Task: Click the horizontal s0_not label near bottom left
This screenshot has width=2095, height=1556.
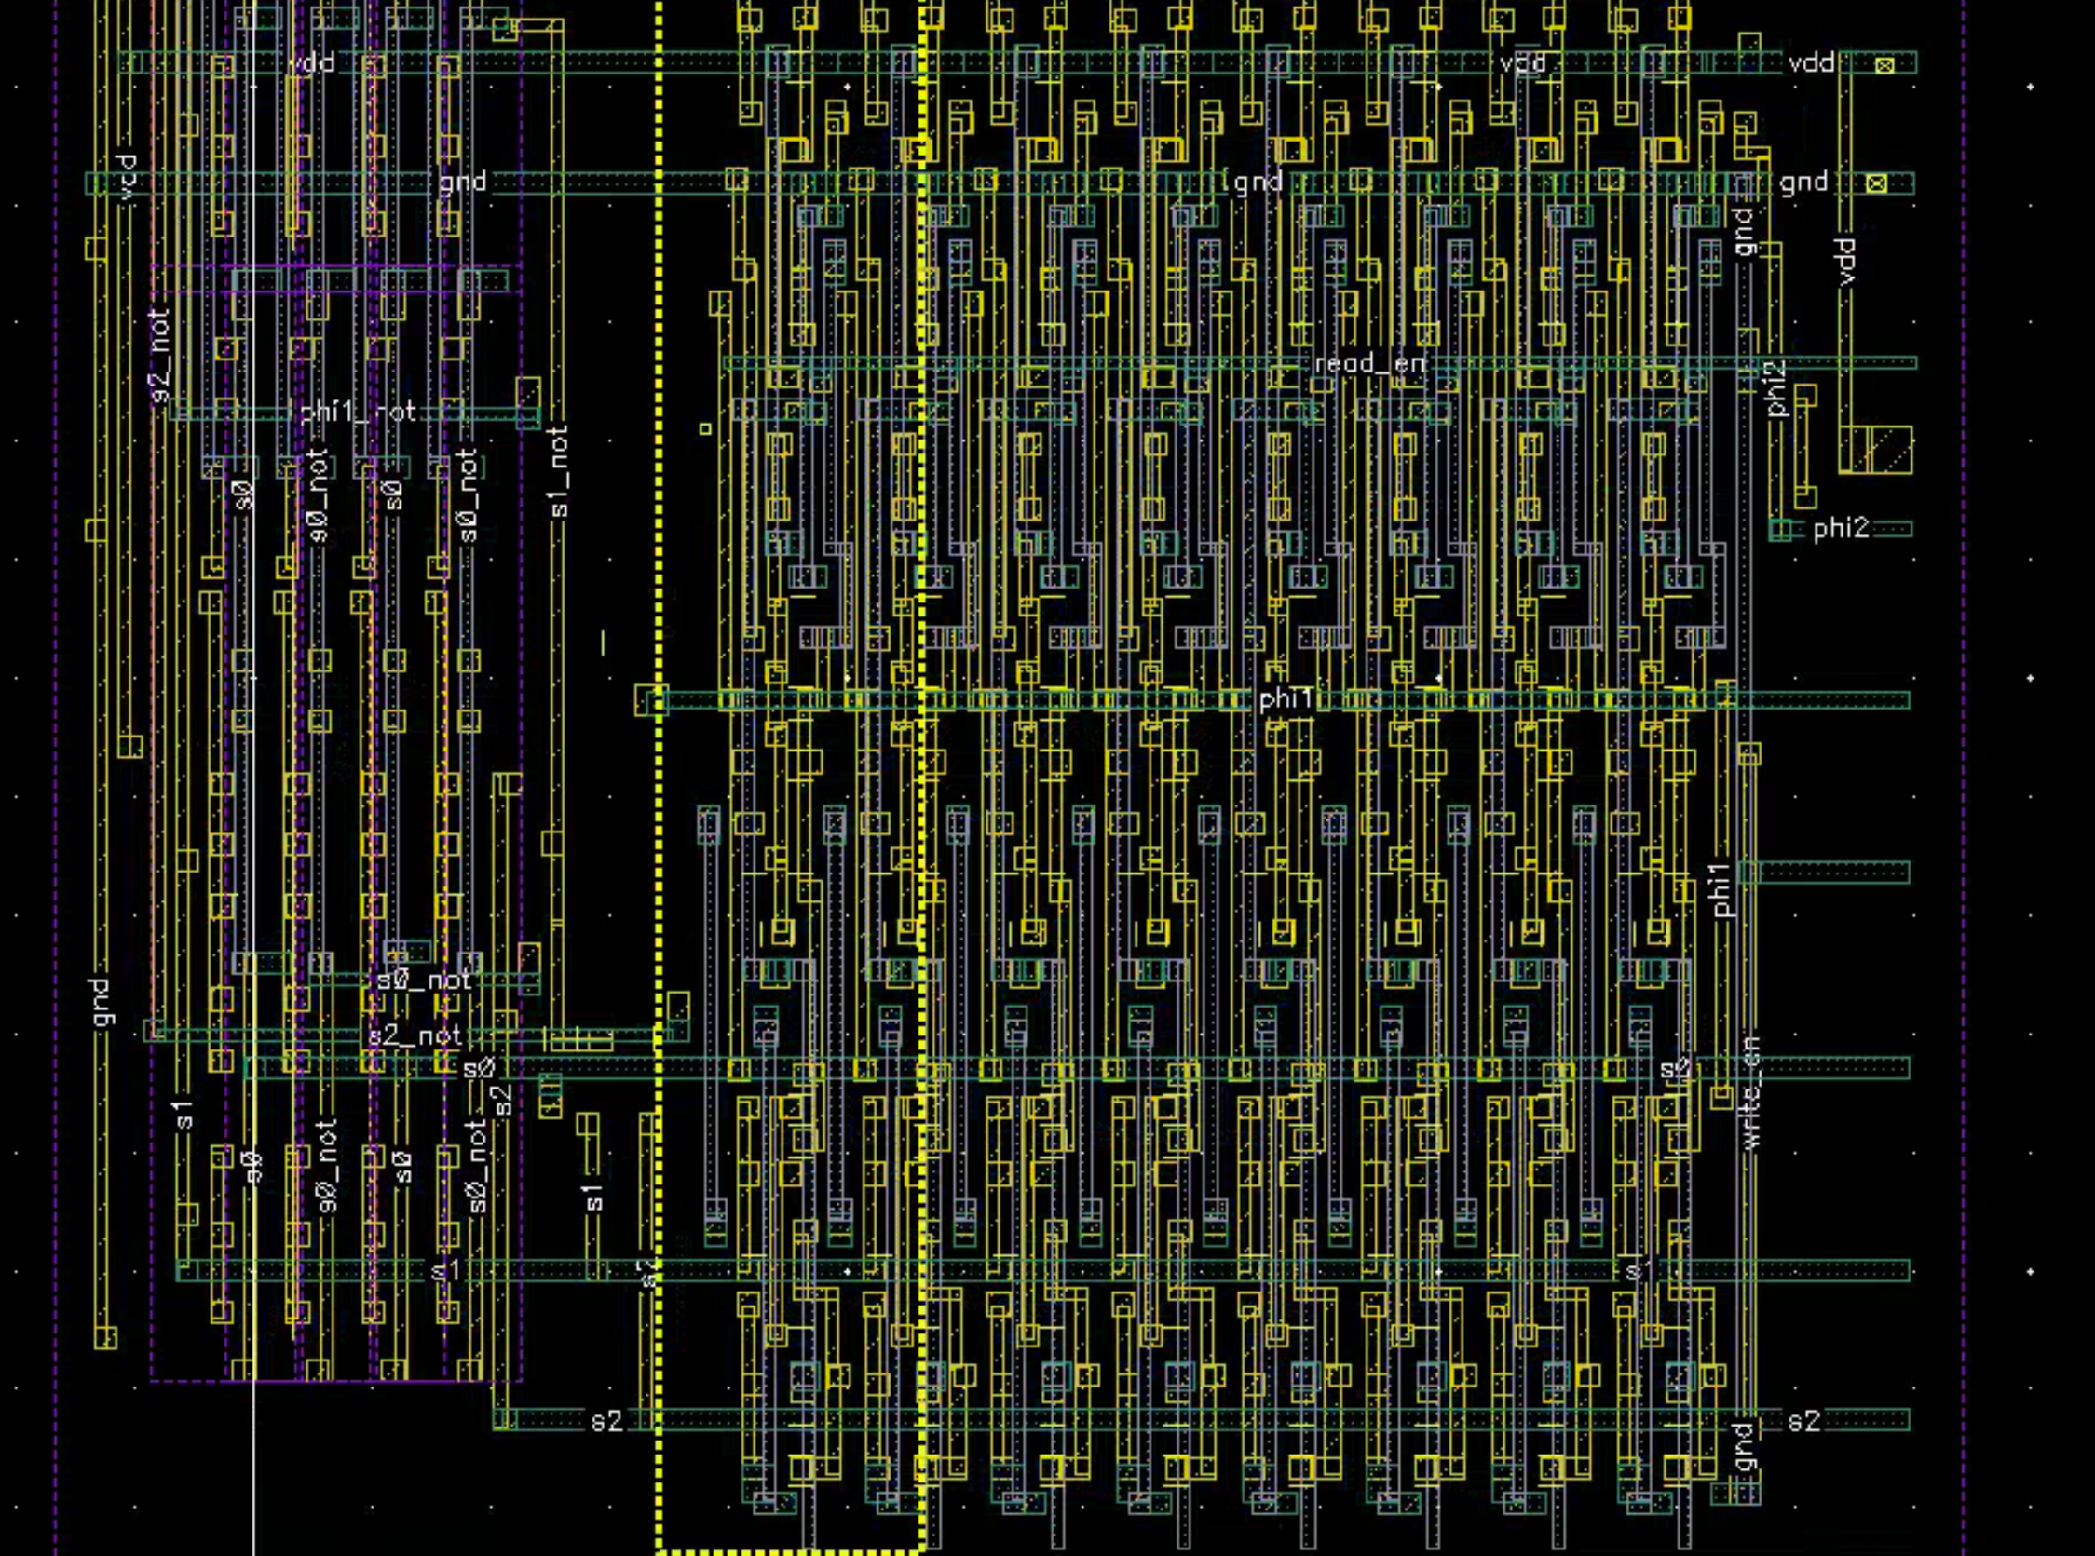Action: (x=423, y=981)
